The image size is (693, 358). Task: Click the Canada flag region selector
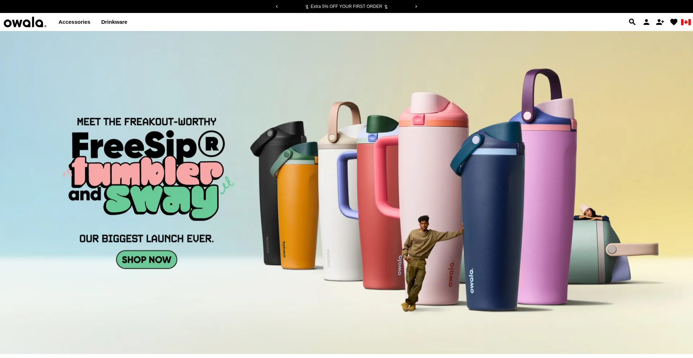[x=686, y=22]
